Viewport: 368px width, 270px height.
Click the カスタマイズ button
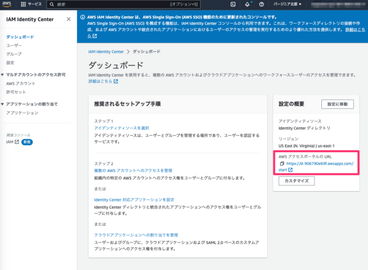pos(297,181)
